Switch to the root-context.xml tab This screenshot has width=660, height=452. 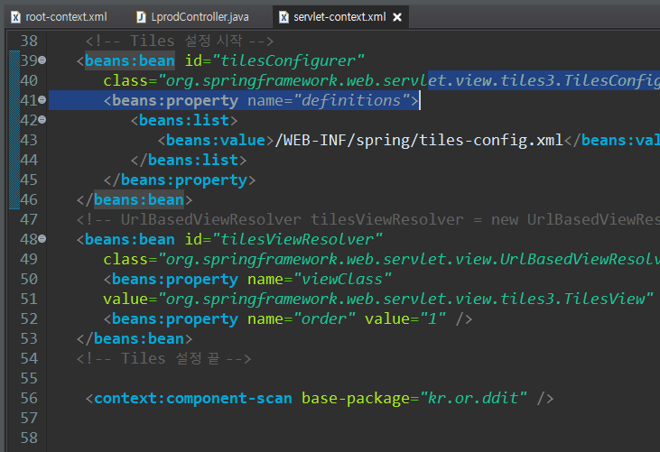[x=59, y=17]
